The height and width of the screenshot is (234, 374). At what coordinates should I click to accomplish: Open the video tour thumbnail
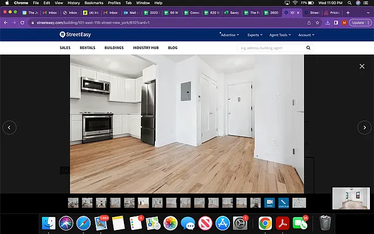269,202
